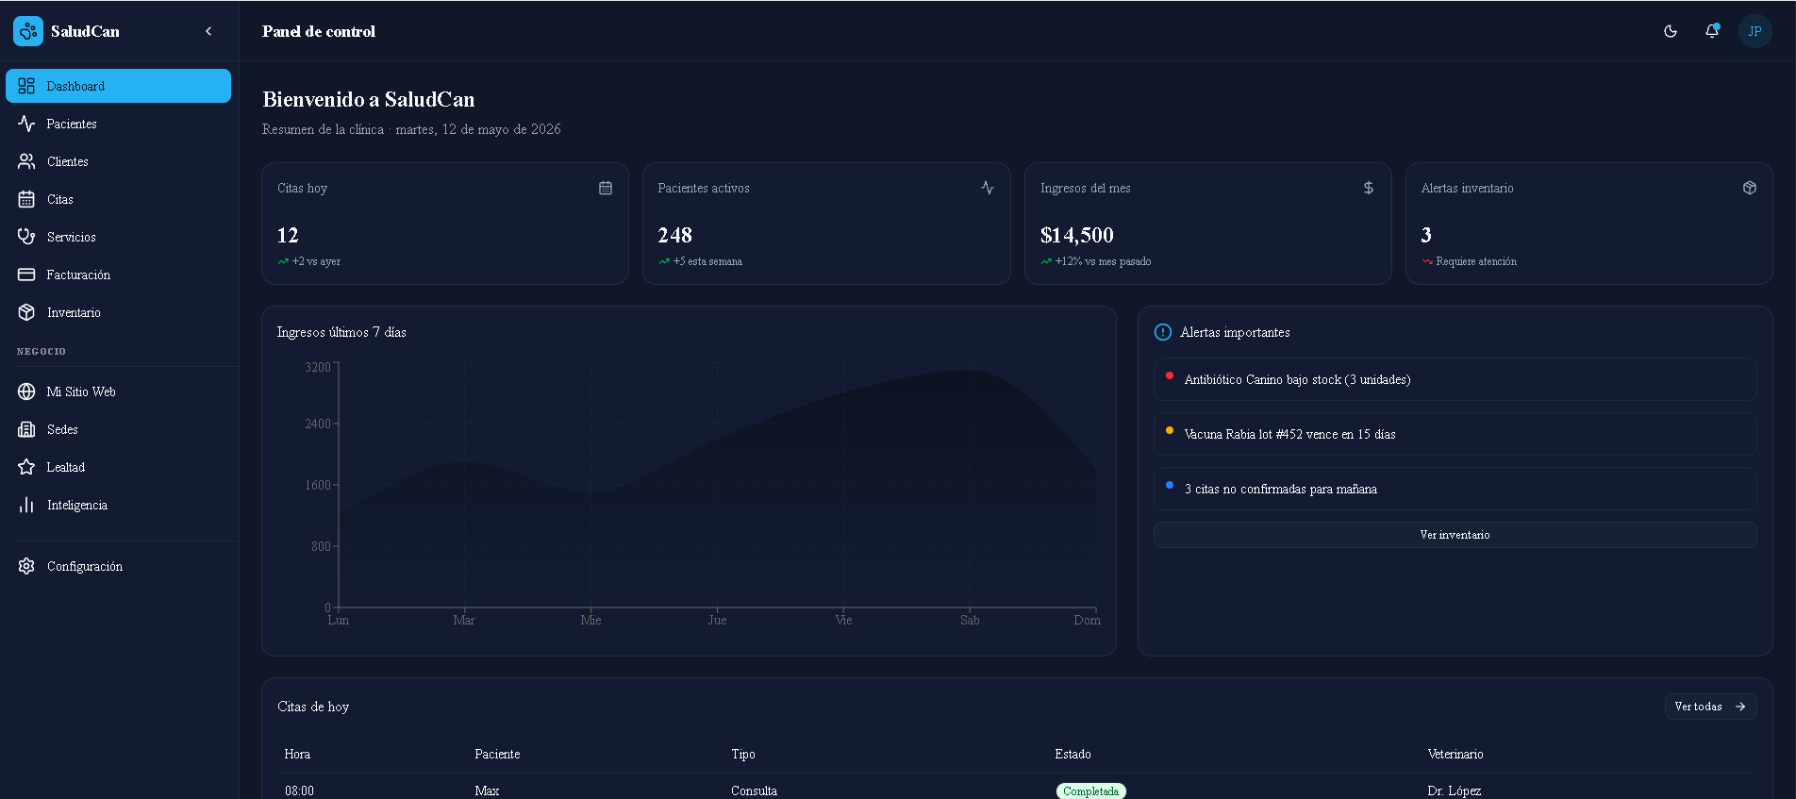Click the Configuración gear icon
1796x799 pixels.
[x=26, y=566]
